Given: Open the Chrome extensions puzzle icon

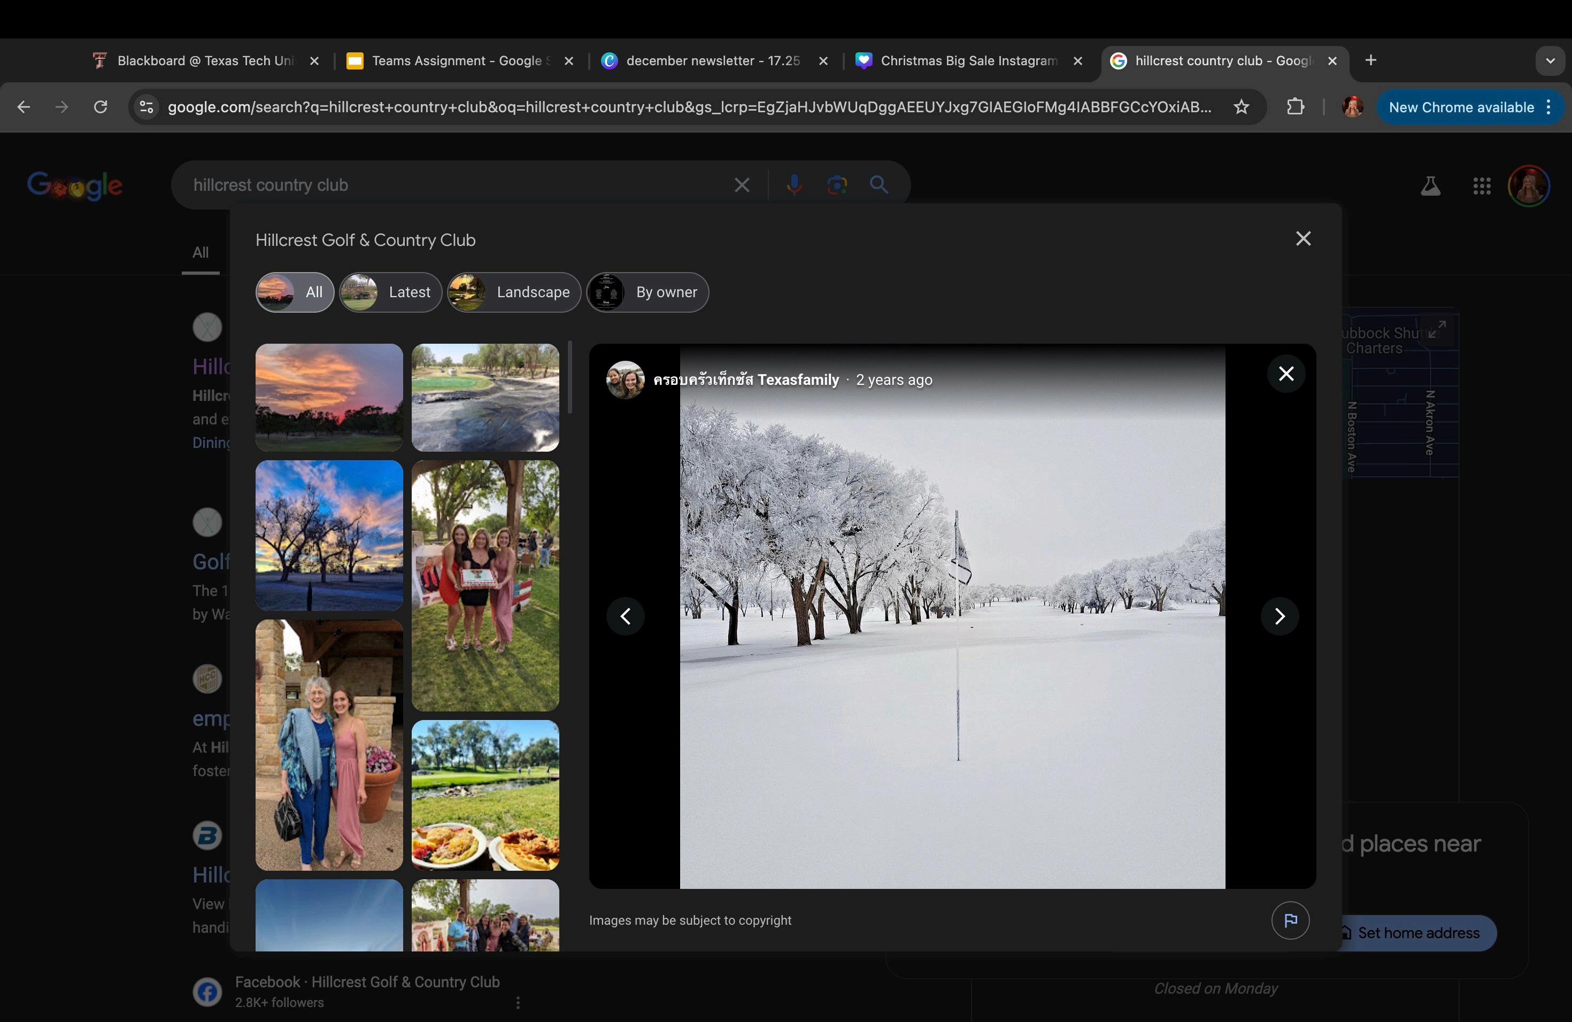Looking at the screenshot, I should click(1295, 107).
